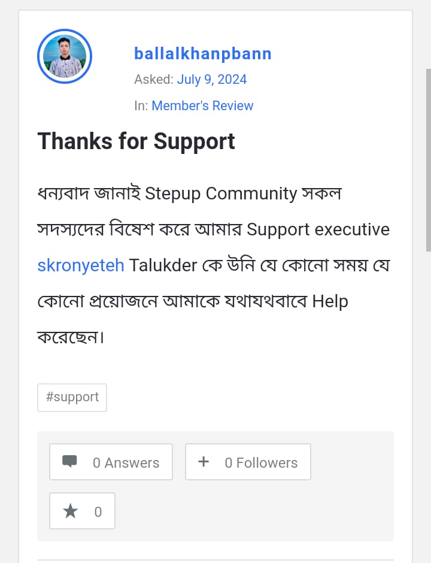Click the Asked: label text
431x563 pixels.
(153, 80)
